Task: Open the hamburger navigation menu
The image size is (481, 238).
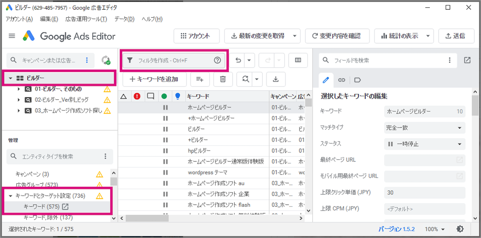Action: tap(12, 36)
